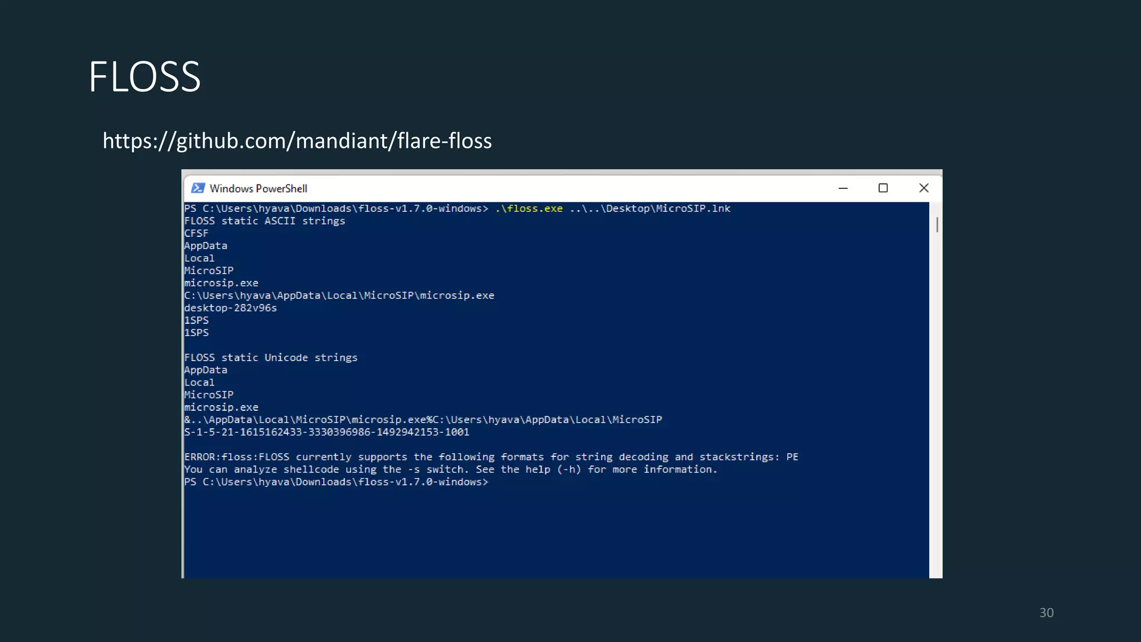Image resolution: width=1141 pixels, height=642 pixels.
Task: Click the 'FLOSS static Unicode strings' heading line
Action: point(271,358)
